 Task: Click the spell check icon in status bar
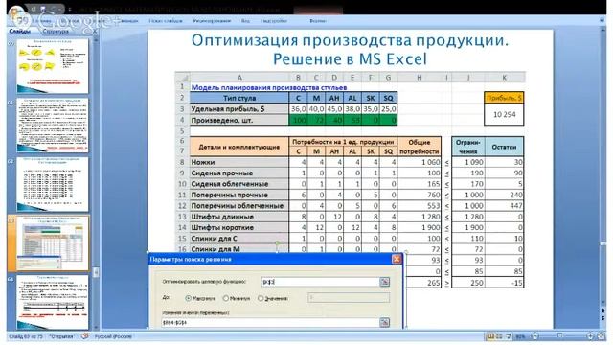pos(84,336)
